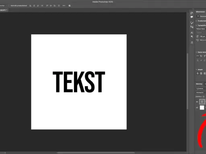This screenshot has height=154, width=206.
Task: Set paragraph left alignment in Akapit
Action: (x=198, y=73)
